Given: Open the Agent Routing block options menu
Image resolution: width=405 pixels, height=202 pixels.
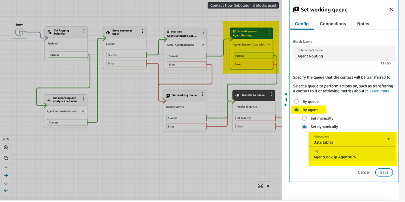Looking at the screenshot, I should pos(269,32).
